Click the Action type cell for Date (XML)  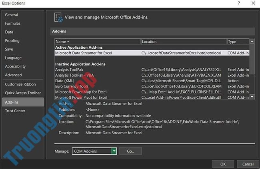coord(233,81)
